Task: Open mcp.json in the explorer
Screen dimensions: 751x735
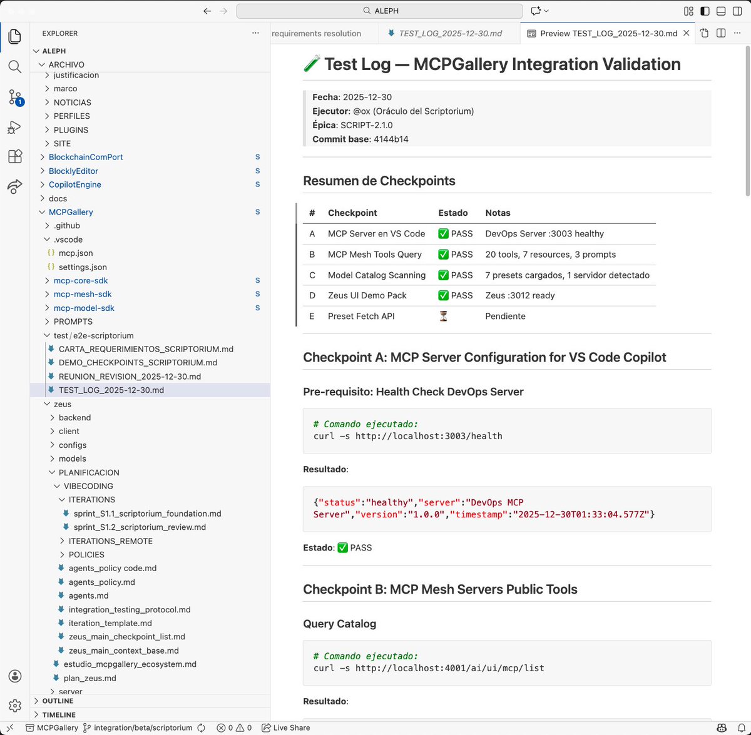Action: point(150,253)
